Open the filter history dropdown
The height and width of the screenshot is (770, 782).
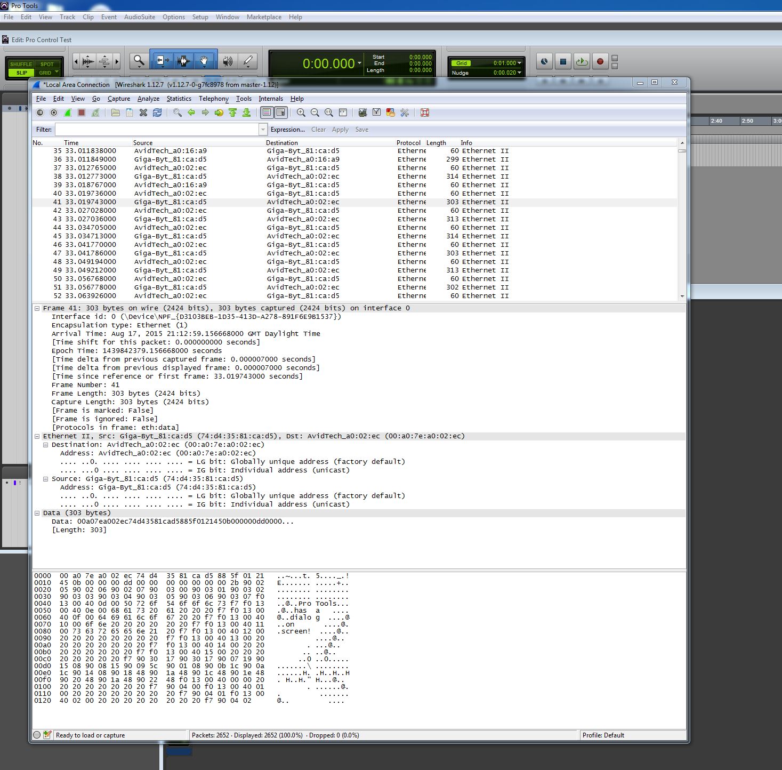coord(262,130)
